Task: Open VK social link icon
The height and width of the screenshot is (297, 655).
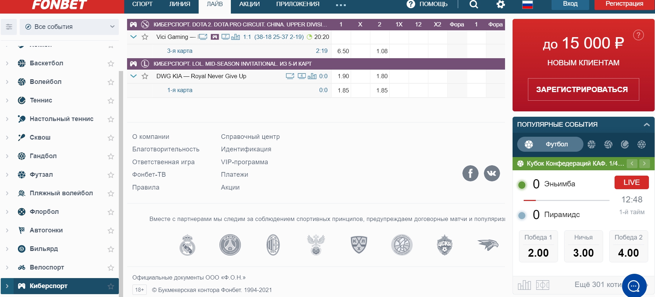Action: click(492, 173)
